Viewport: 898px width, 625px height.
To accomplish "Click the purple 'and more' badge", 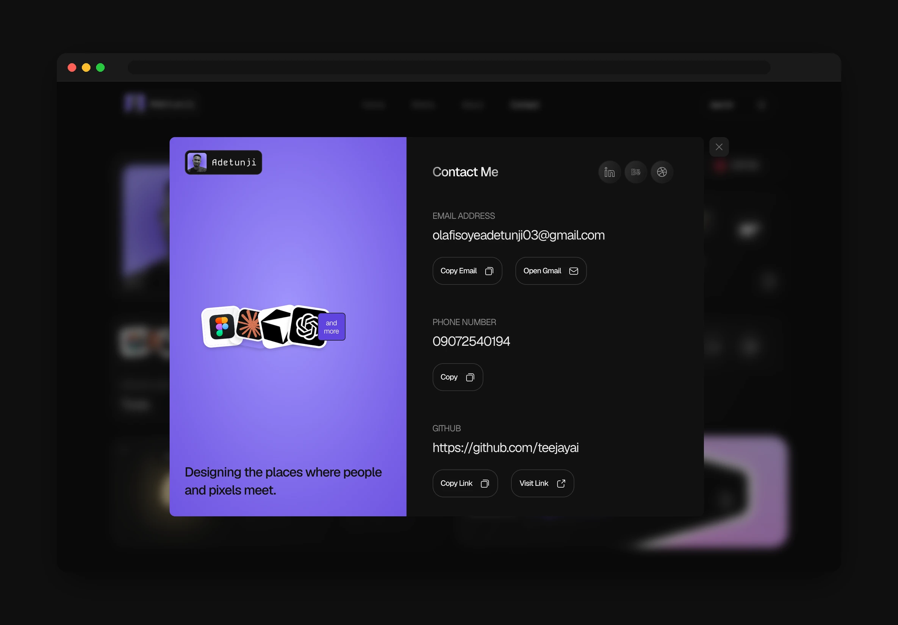I will (331, 327).
